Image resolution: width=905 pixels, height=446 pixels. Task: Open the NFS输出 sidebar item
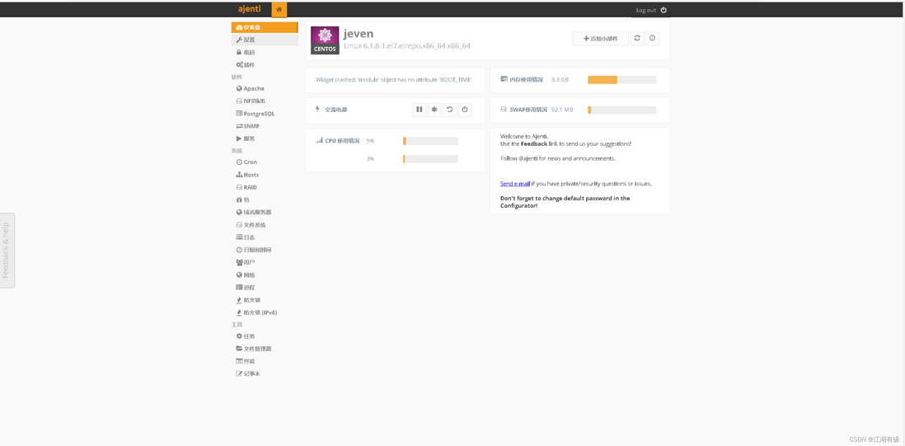pos(265,101)
